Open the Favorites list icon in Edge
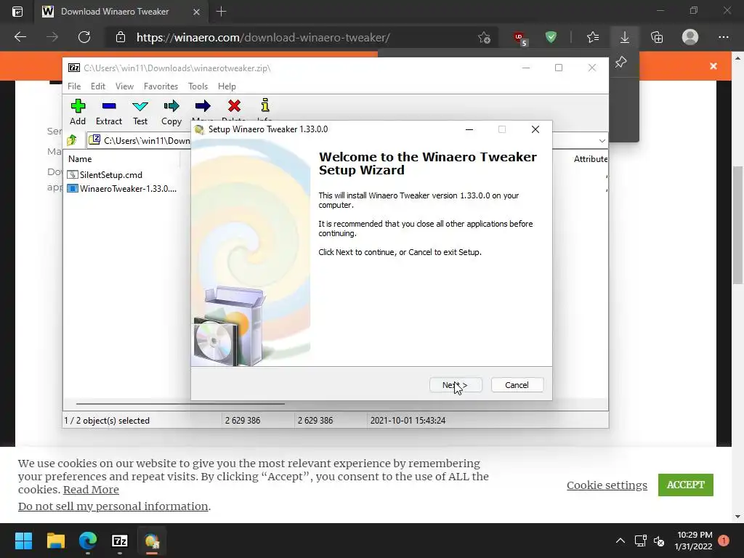Viewport: 744px width, 558px height. coord(593,37)
